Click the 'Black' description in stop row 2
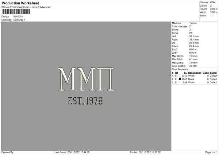The width and height of the screenshot is (219, 155). 191,79
